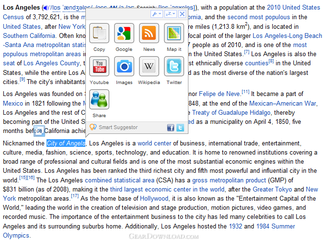Open footnote reference [8]
327x240 pixels.
271,61
